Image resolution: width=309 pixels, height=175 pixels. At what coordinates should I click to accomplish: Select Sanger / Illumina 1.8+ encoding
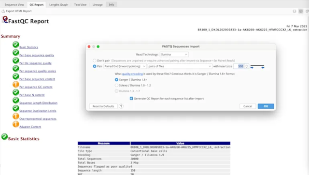(116, 80)
